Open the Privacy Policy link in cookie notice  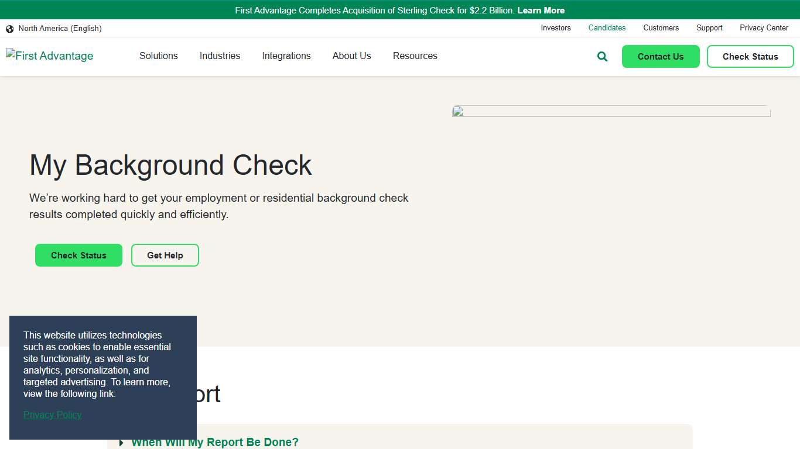pos(52,415)
